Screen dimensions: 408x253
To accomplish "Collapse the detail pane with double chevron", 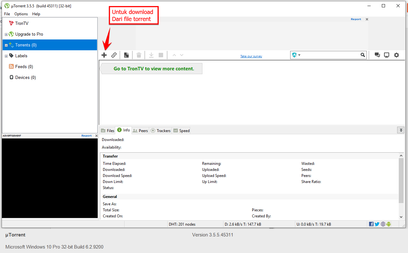I will [x=401, y=130].
